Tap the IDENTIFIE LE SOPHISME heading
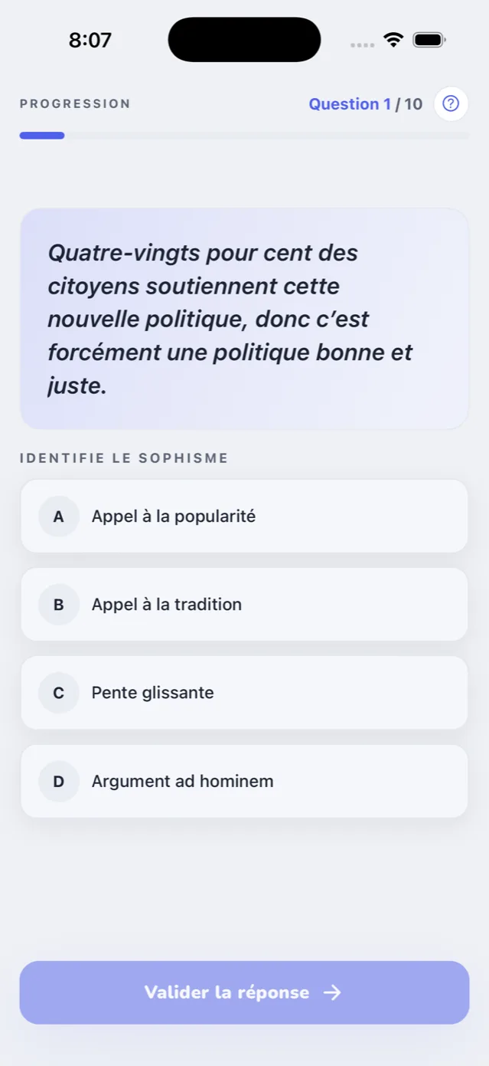The width and height of the screenshot is (489, 1066). point(124,458)
